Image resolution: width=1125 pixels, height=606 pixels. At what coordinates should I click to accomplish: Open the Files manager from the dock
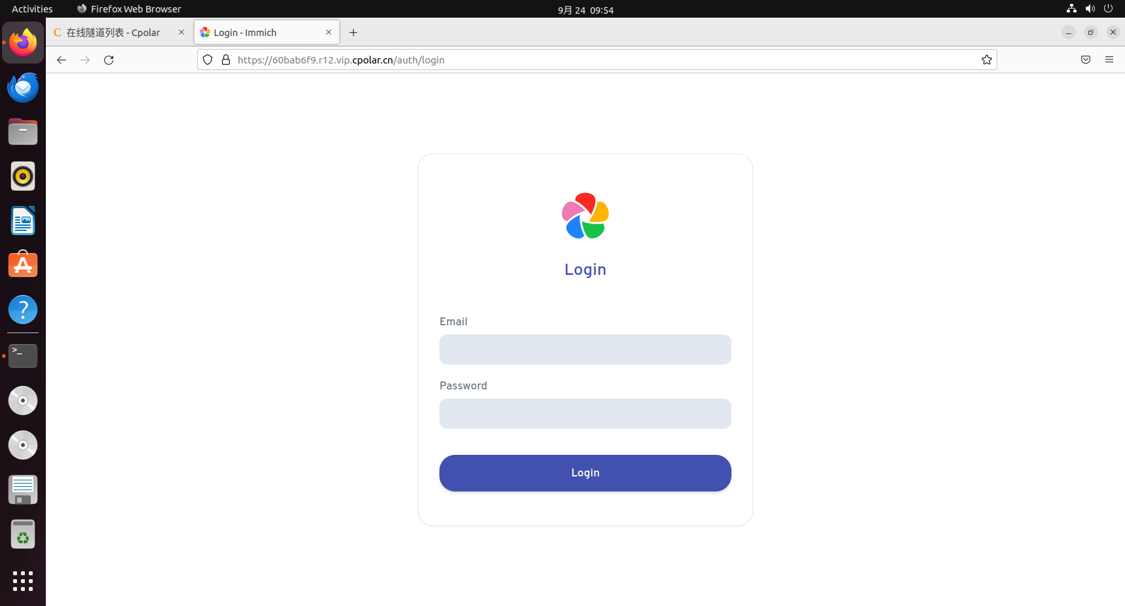[x=23, y=132]
